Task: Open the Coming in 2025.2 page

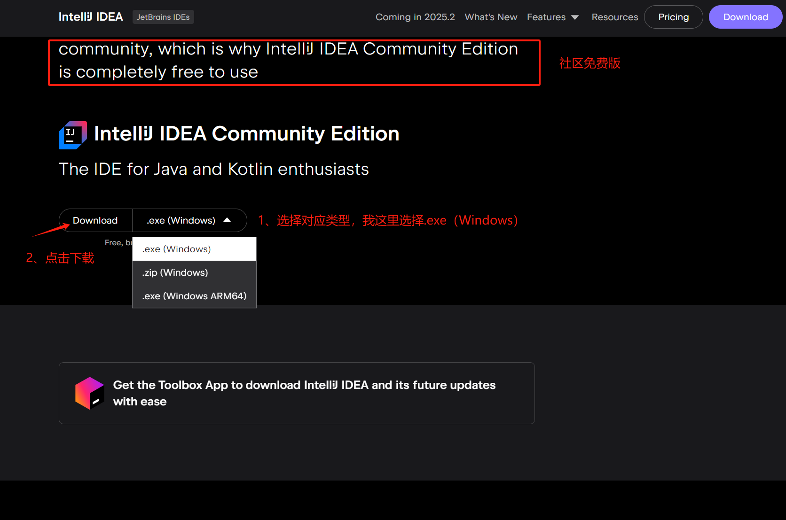Action: coord(415,17)
